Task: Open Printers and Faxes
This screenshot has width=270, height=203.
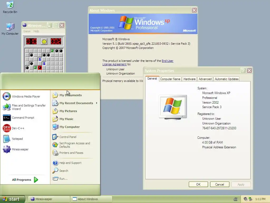Action: tap(68, 153)
